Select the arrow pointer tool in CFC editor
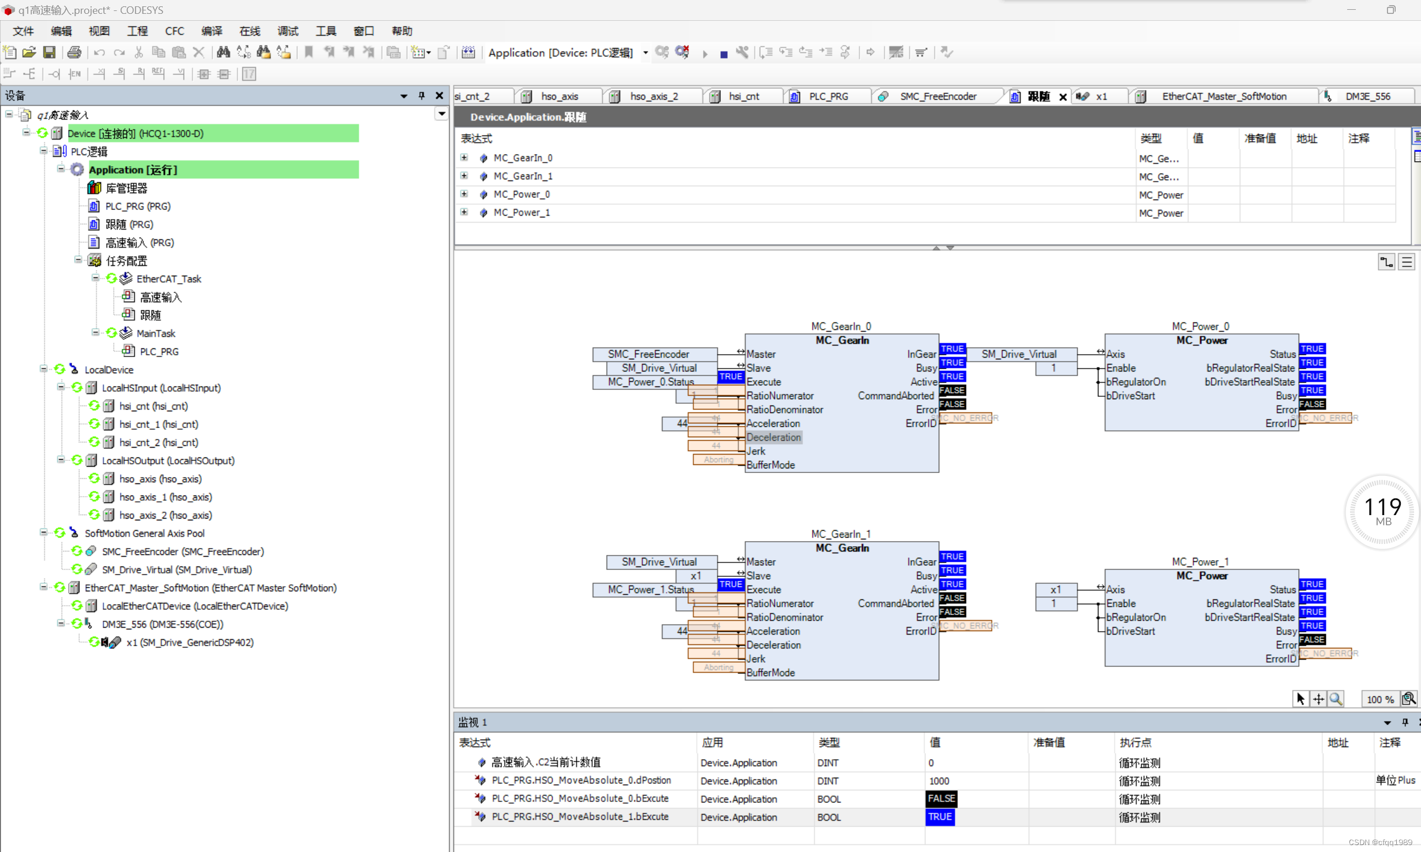1421x852 pixels. (1300, 699)
